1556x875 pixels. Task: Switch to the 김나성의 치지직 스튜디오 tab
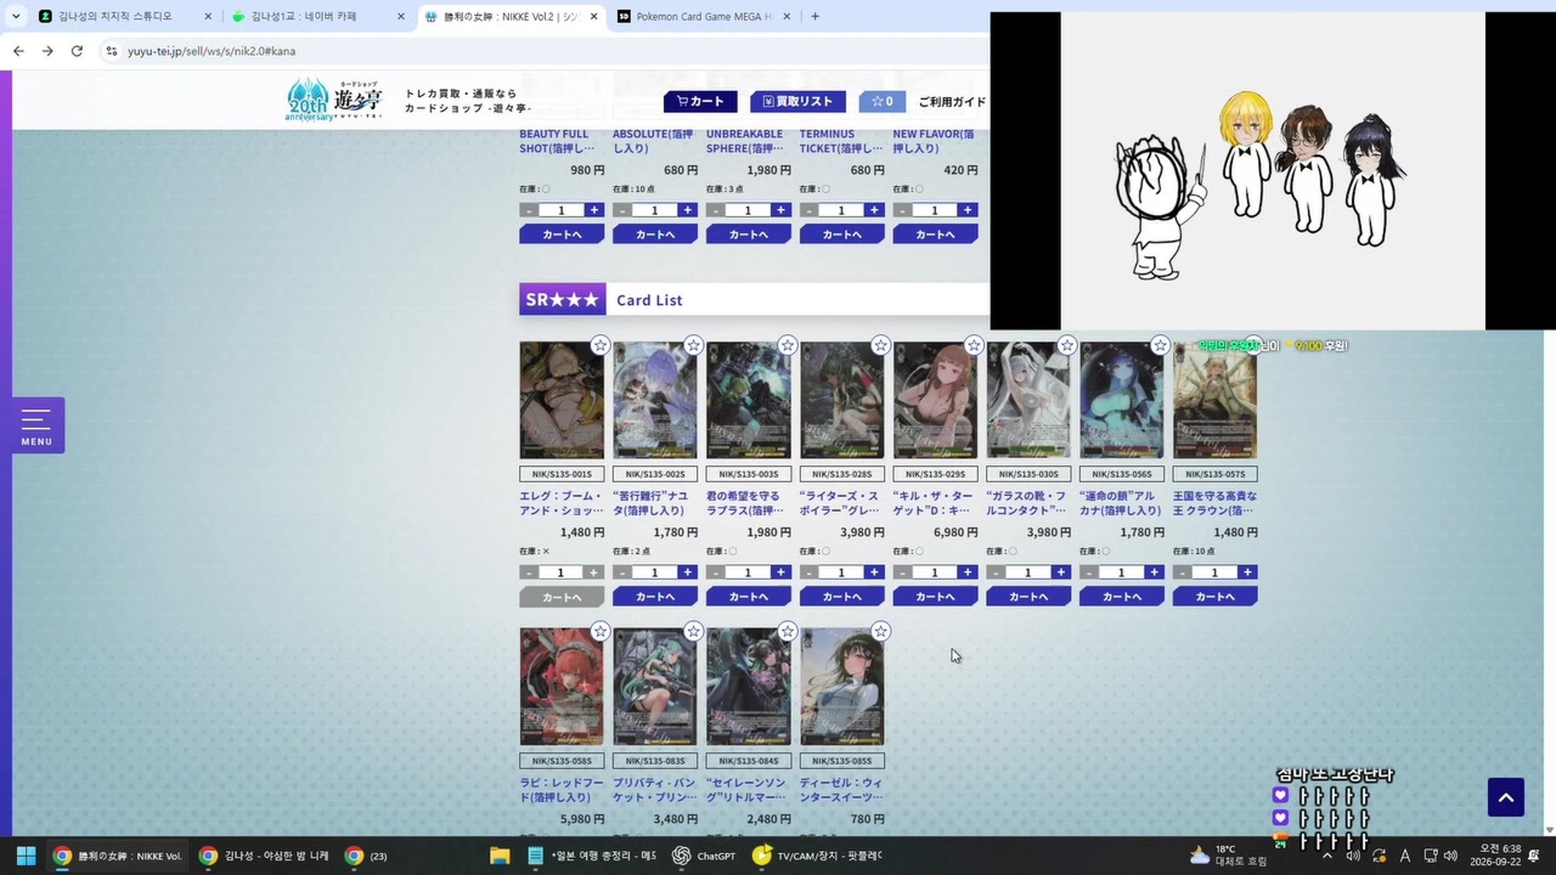(x=122, y=16)
